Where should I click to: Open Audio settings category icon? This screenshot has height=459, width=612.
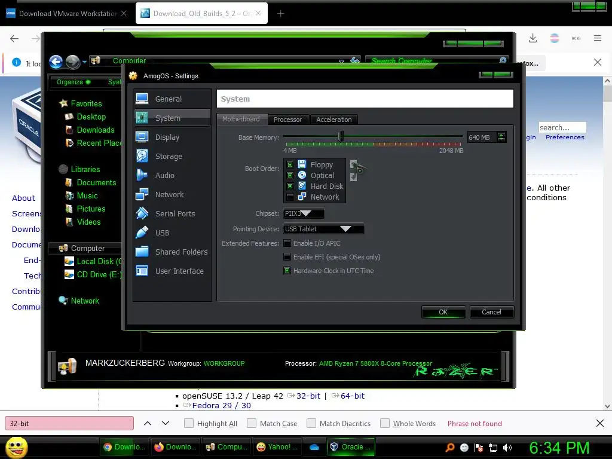click(142, 175)
